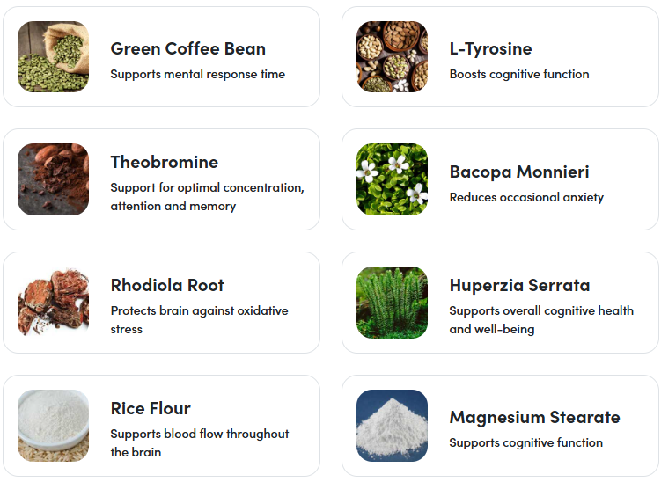Viewport: 661px width, 482px height.
Task: Select the L-Tyrosine title
Action: click(491, 49)
